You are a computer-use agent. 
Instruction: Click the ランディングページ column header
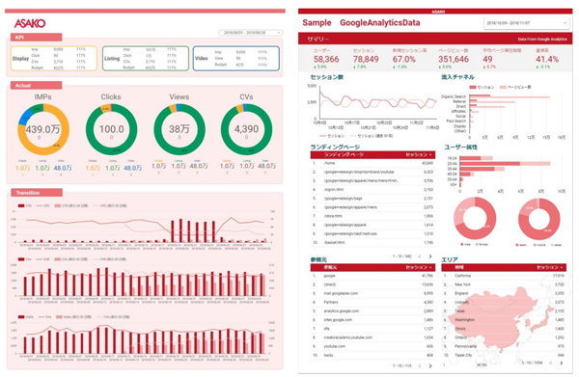click(x=344, y=154)
